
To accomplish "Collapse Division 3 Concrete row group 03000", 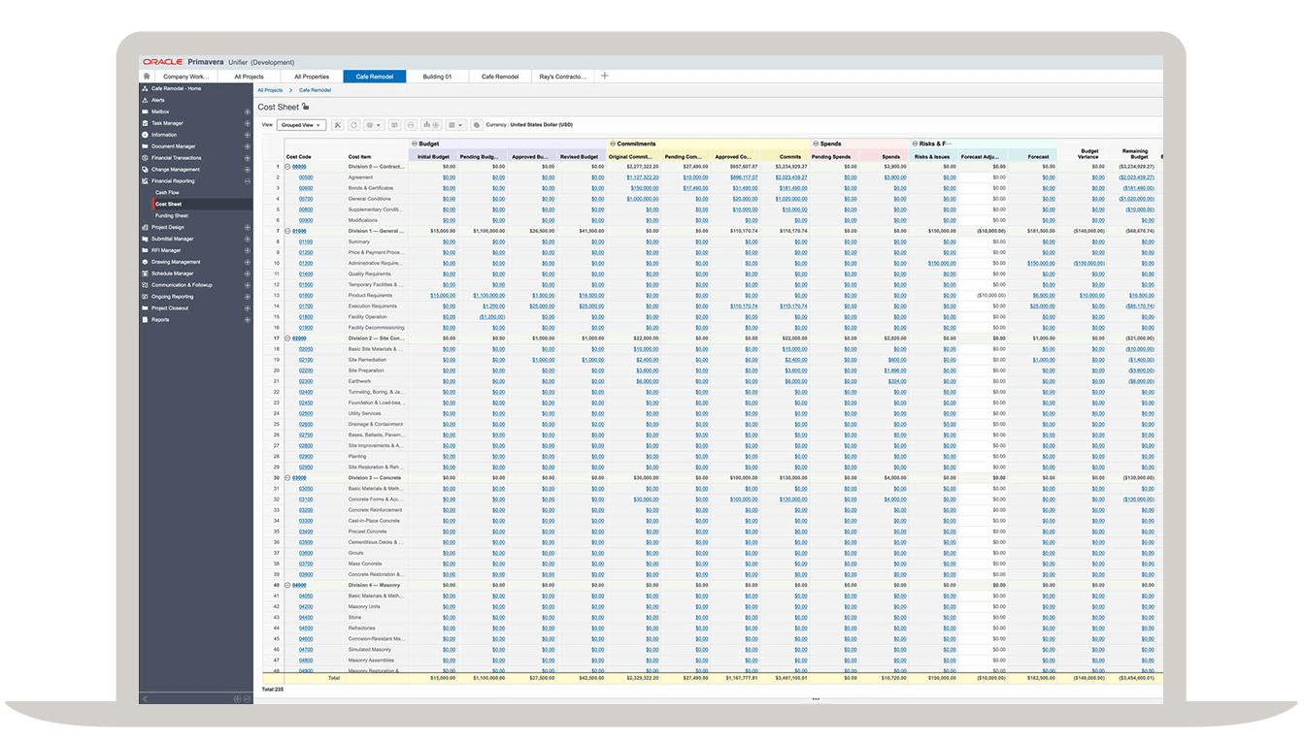I will [x=288, y=478].
